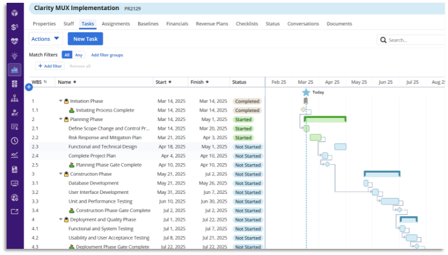The image size is (448, 255).
Task: Click the New Task button
Action: coord(85,39)
